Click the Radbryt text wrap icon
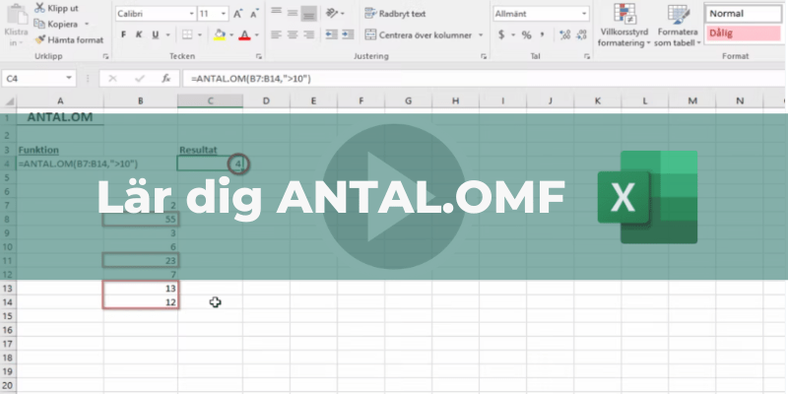This screenshot has width=788, height=394. pyautogui.click(x=369, y=14)
